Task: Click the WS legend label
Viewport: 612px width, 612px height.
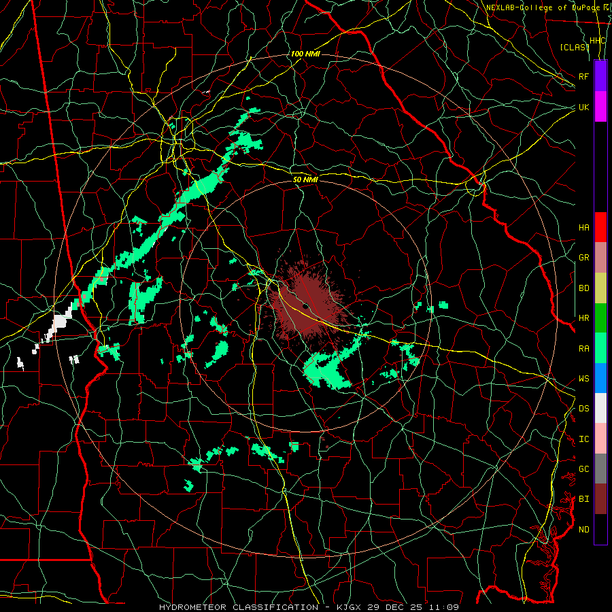Action: click(584, 379)
